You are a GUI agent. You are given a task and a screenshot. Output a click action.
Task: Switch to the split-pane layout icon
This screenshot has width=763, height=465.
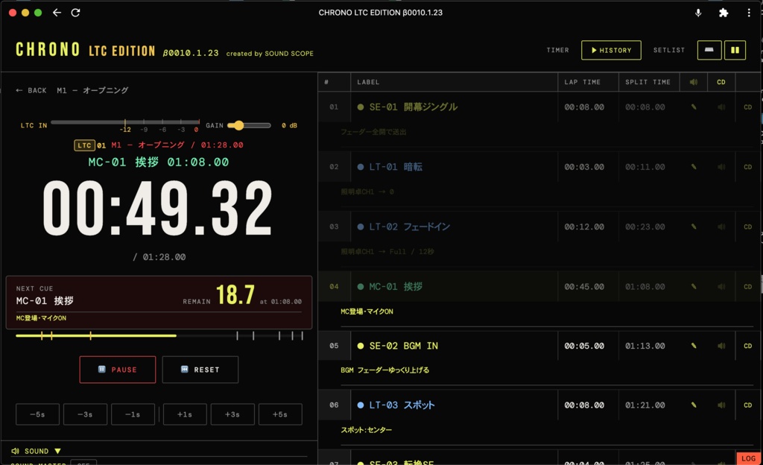click(735, 50)
